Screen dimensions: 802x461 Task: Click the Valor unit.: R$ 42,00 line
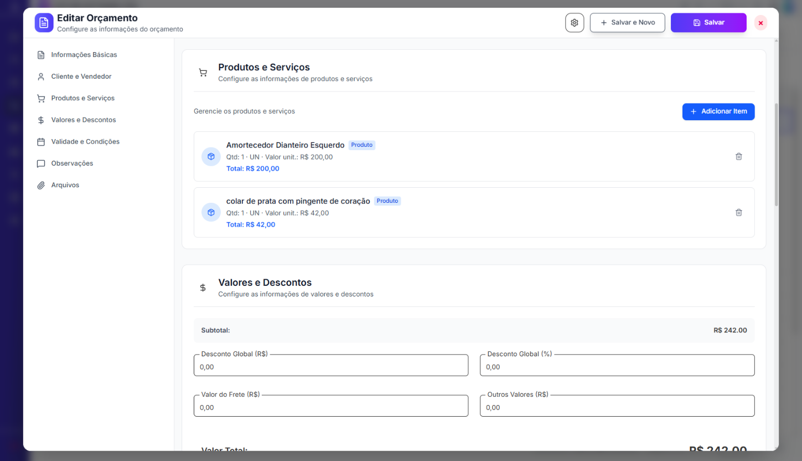pos(277,213)
